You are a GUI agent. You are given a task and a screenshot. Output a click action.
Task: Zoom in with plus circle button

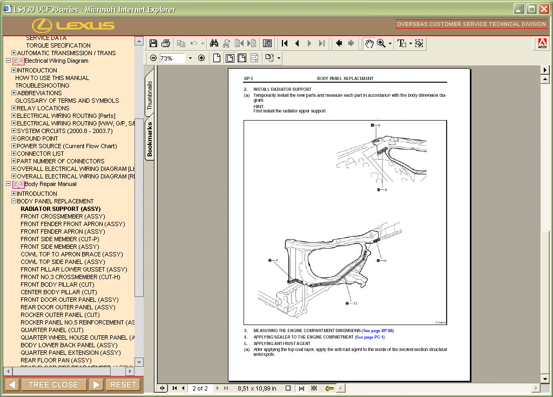tap(201, 58)
